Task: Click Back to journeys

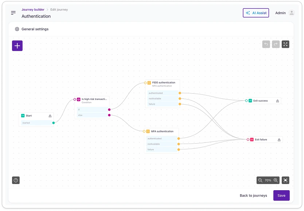Action: (x=253, y=195)
